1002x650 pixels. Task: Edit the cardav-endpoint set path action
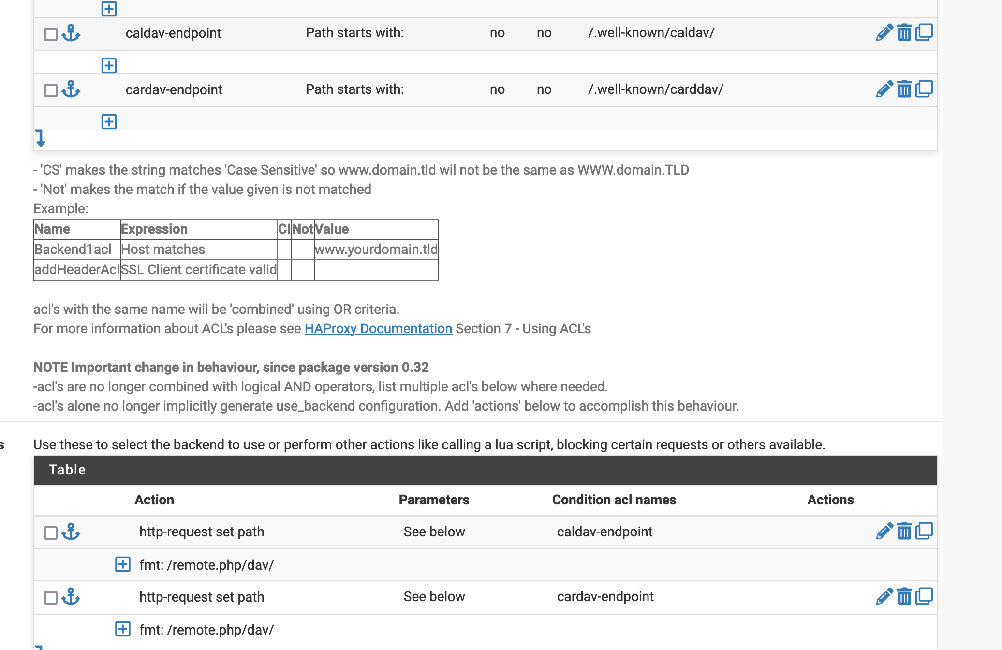click(884, 597)
